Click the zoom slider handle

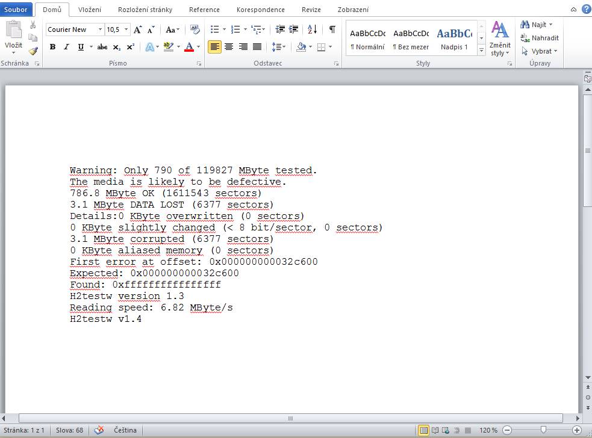click(x=543, y=430)
